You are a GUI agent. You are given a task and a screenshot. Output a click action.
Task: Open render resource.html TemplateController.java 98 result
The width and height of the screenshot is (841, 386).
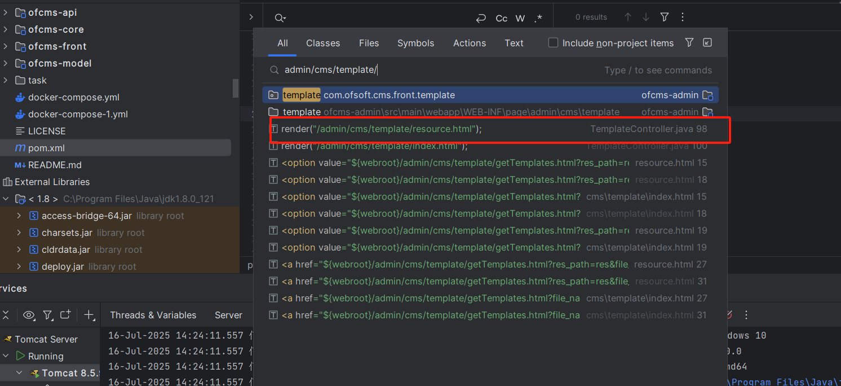point(490,129)
